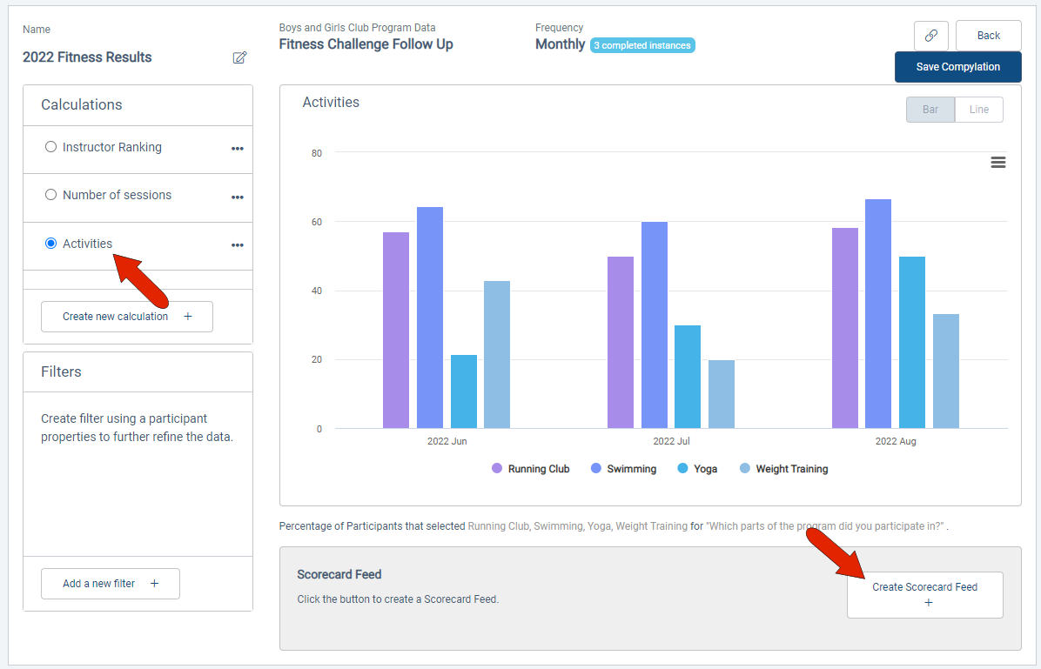The height and width of the screenshot is (669, 1041).
Task: Switch chart to Bar view
Action: click(930, 110)
